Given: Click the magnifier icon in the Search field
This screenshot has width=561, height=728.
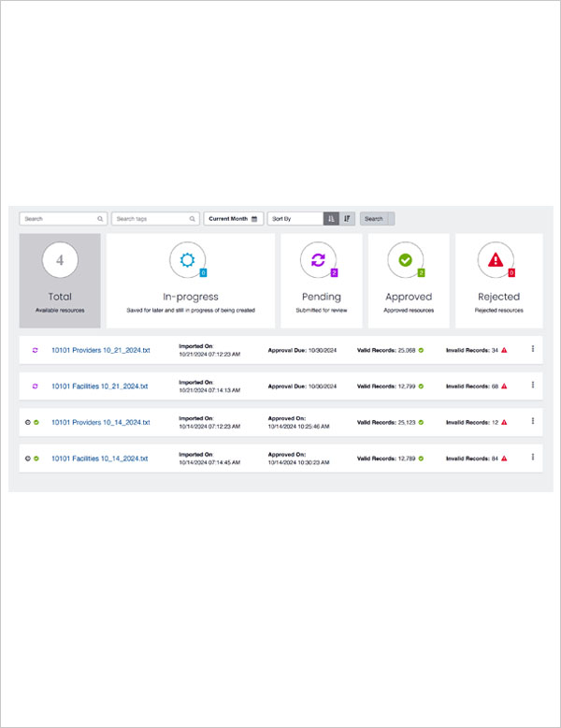Looking at the screenshot, I should click(x=100, y=219).
